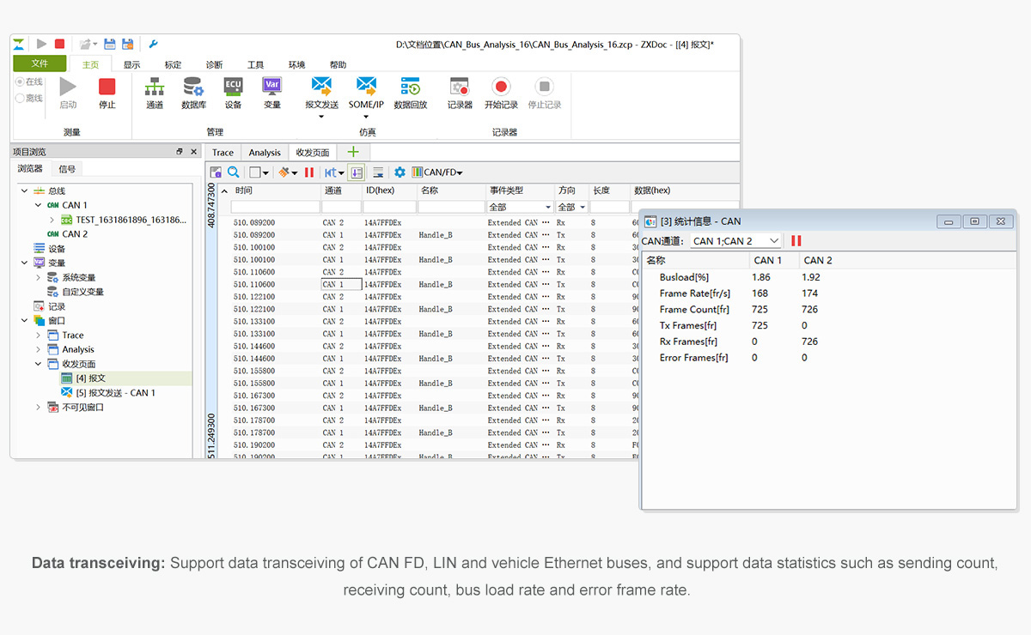The height and width of the screenshot is (635, 1031).
Task: Open the CAN通道 channel combo box
Action: click(x=735, y=241)
